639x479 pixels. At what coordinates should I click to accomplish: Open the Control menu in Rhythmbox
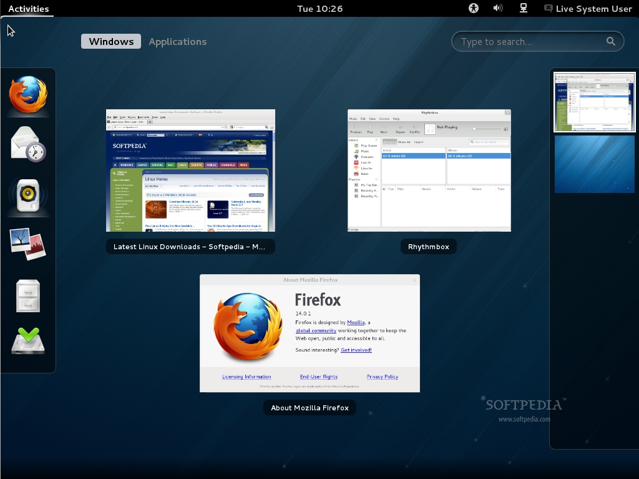click(384, 119)
